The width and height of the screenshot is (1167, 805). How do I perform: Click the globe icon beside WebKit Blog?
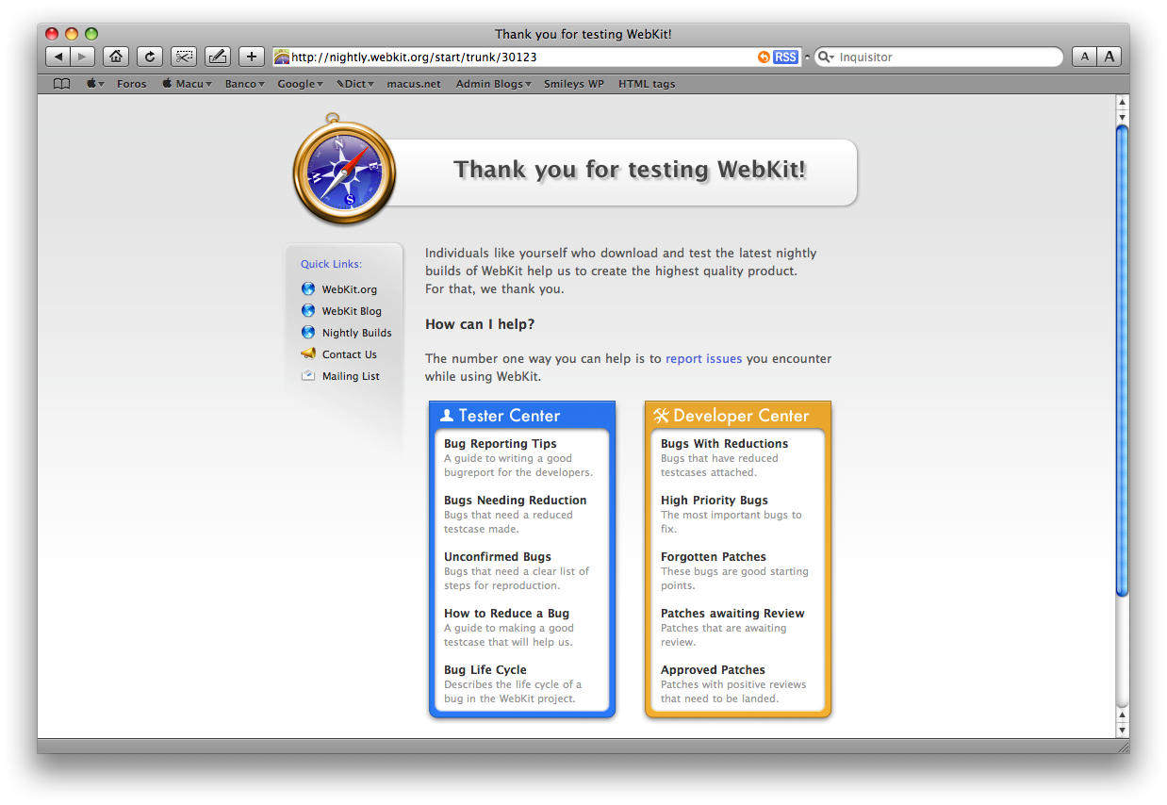point(308,310)
